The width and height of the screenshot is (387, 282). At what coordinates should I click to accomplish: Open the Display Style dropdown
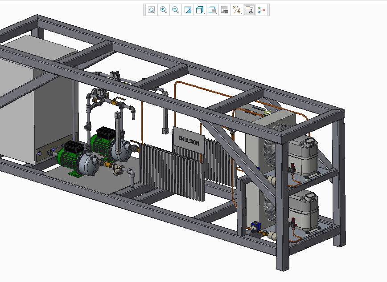coord(200,10)
